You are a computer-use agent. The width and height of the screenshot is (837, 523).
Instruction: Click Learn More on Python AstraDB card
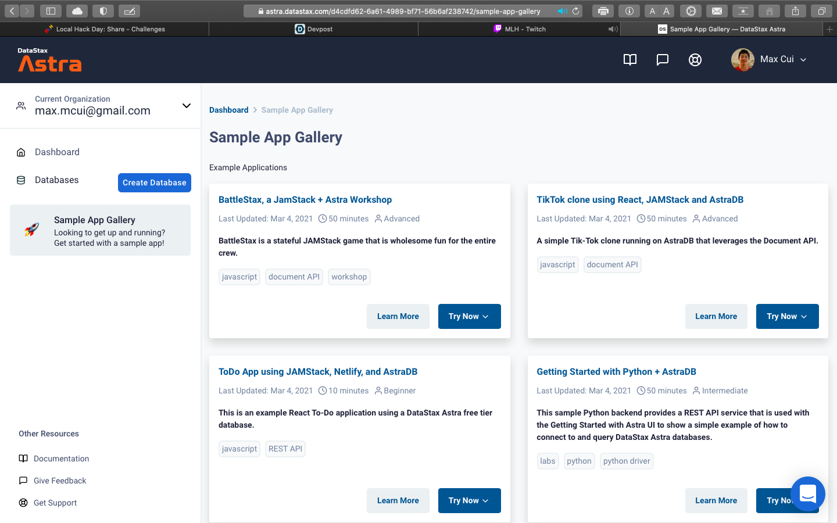coord(716,500)
